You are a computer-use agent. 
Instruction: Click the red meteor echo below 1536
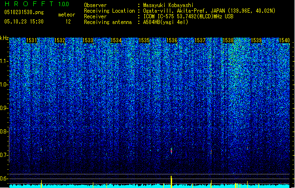pyautogui.click(x=171, y=151)
